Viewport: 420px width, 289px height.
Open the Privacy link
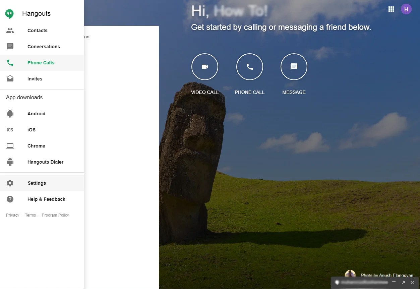[x=12, y=215]
